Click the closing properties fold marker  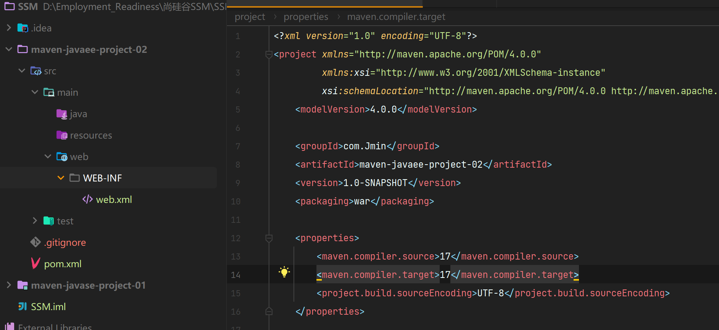pos(269,311)
